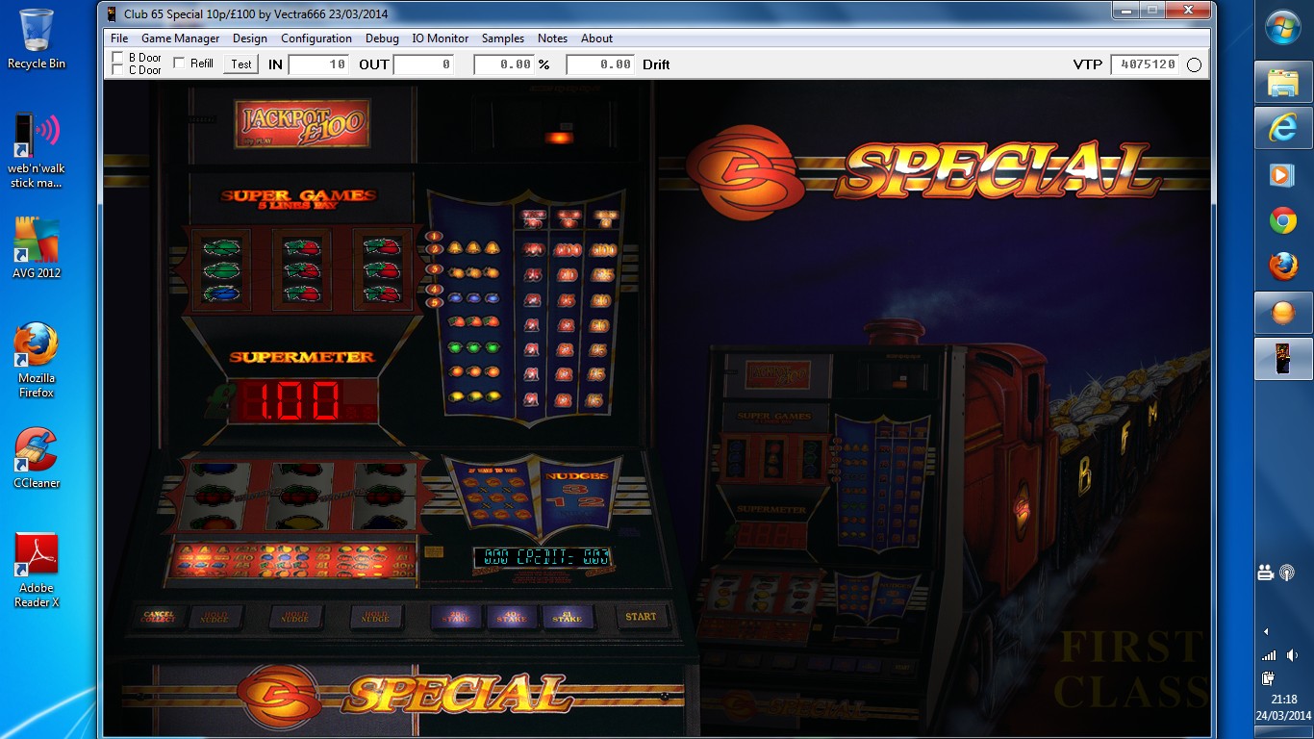The width and height of the screenshot is (1314, 739).
Task: Select the 20p Stake button
Action: click(x=456, y=617)
